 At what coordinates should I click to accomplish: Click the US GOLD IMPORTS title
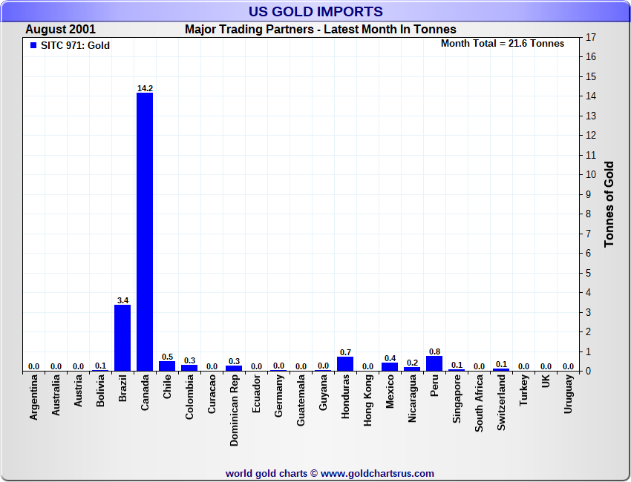(315, 12)
